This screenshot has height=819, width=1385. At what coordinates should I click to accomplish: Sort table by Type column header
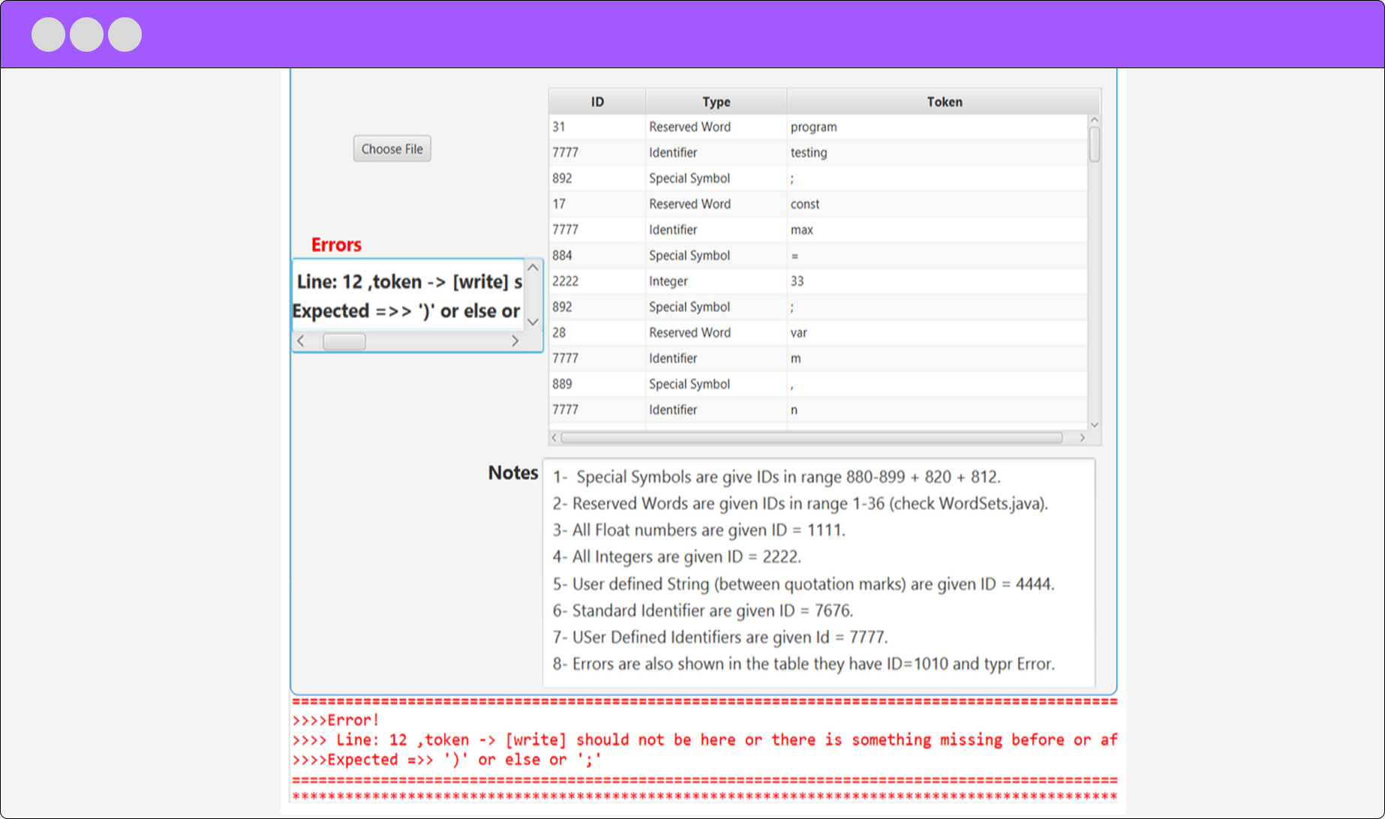[x=716, y=101]
